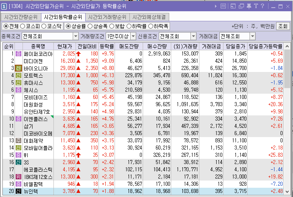Viewport: 293px width, 197px height.
Task: Select the 상승폭 radio button
Action: point(90,26)
